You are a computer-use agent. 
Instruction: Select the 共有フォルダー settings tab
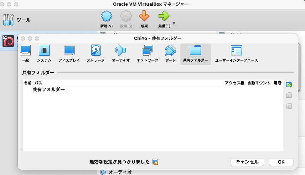[x=196, y=54]
